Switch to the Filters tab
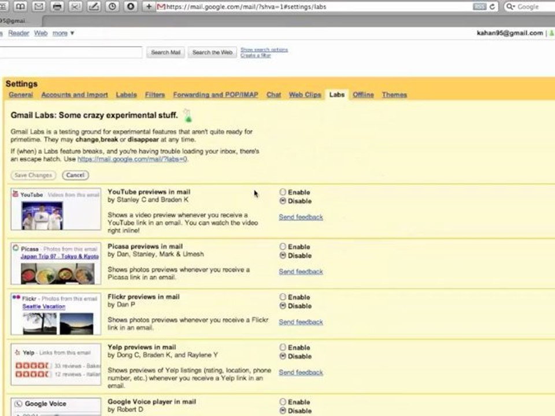 click(155, 95)
